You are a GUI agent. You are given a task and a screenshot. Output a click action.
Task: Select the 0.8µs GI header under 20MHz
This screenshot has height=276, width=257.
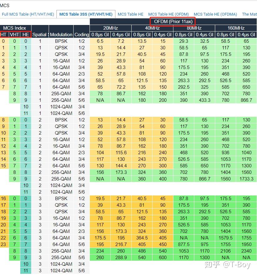pos(100,35)
